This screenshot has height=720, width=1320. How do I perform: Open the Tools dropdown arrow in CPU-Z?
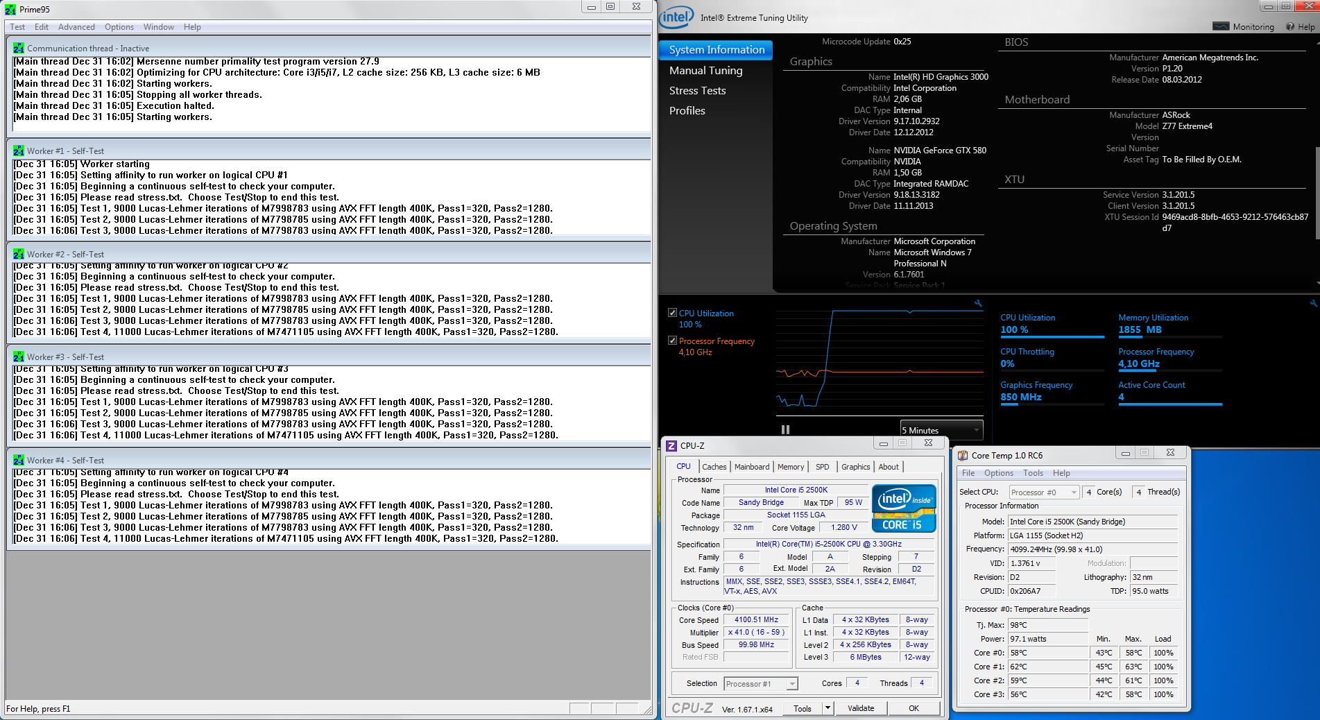point(828,708)
